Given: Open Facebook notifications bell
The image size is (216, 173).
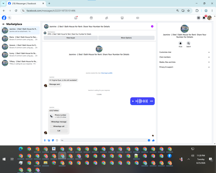Looking at the screenshot, I should (x=204, y=18).
